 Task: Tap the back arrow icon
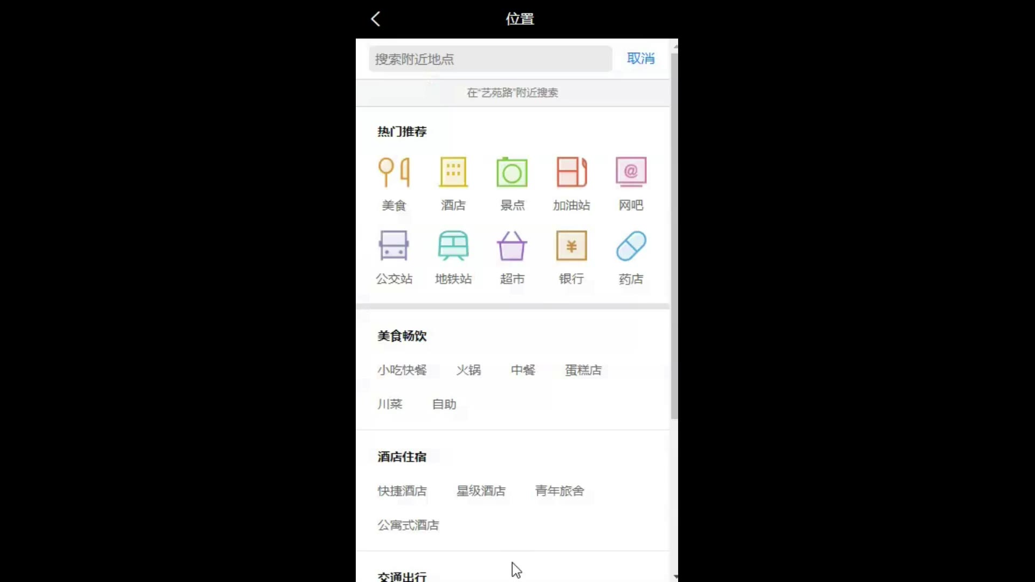pos(376,19)
